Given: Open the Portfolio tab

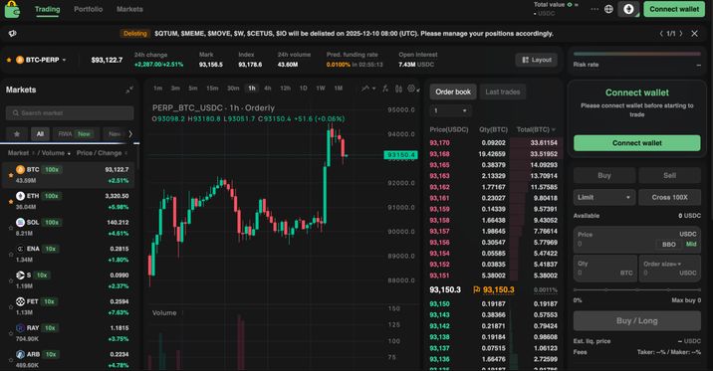Looking at the screenshot, I should (x=89, y=9).
